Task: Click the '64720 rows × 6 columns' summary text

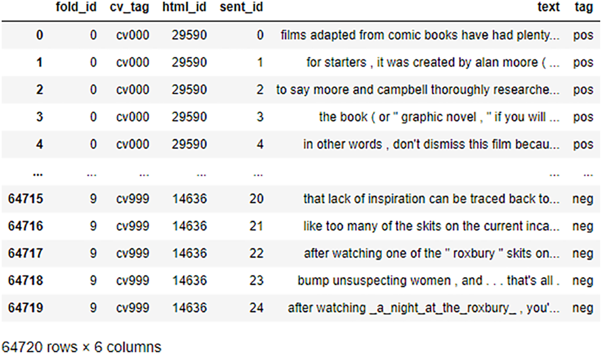Action: click(82, 347)
